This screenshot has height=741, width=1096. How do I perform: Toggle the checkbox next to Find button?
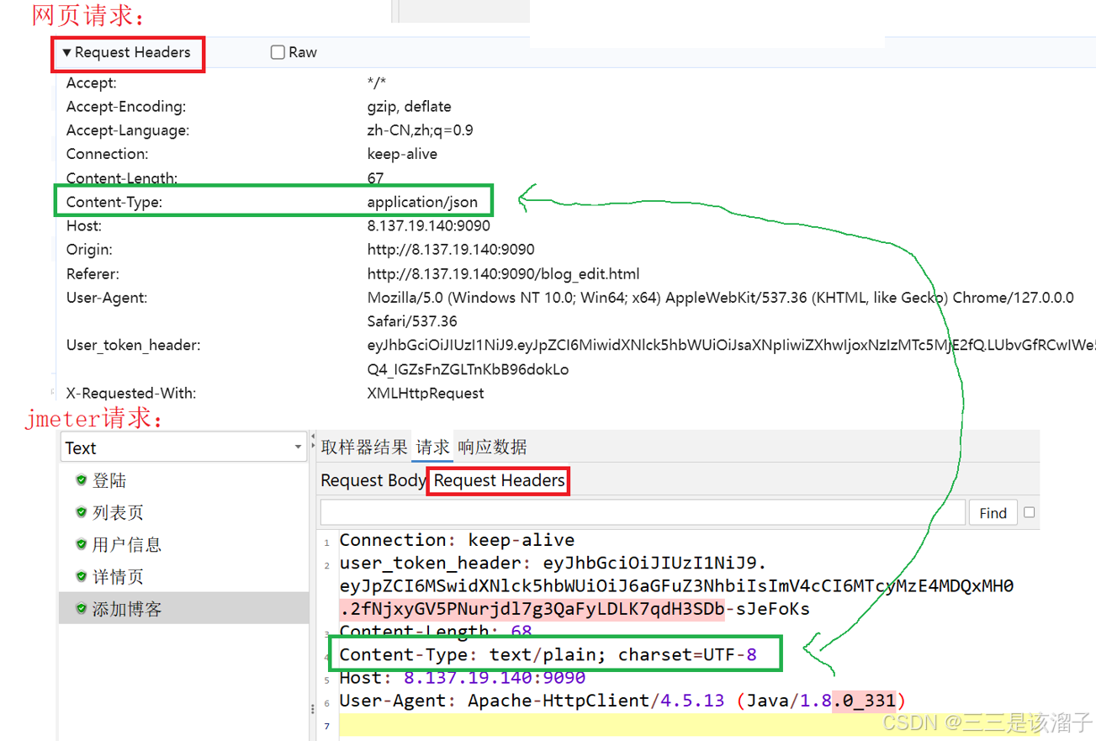coord(1029,512)
